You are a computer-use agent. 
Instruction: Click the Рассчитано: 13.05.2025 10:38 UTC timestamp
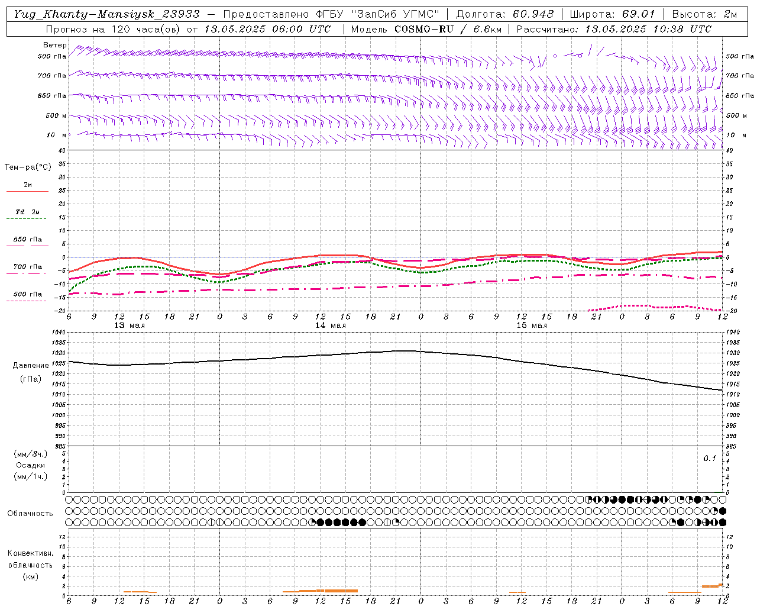pos(614,29)
